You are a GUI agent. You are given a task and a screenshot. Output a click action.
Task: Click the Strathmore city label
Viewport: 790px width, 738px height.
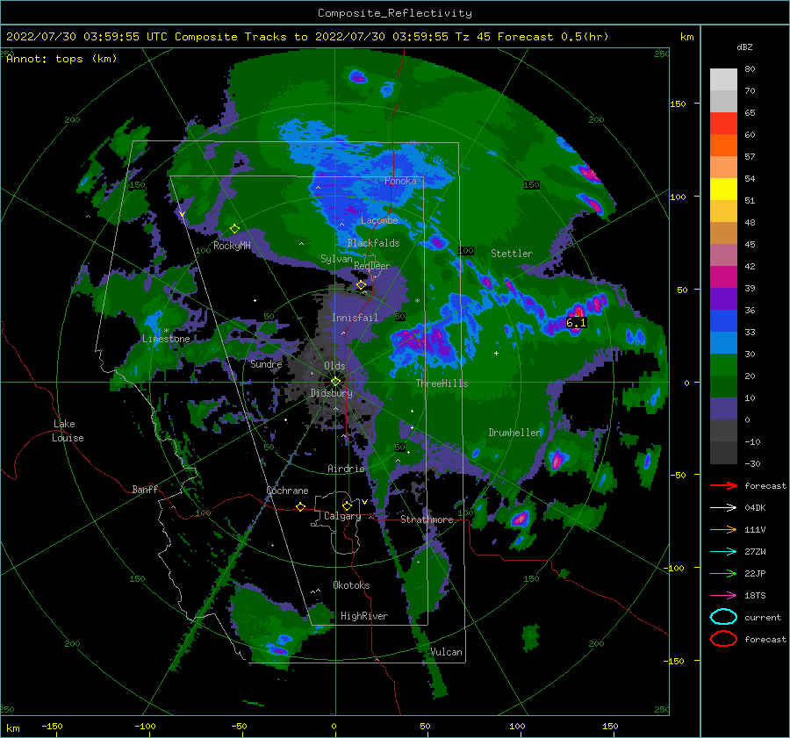[x=427, y=519]
